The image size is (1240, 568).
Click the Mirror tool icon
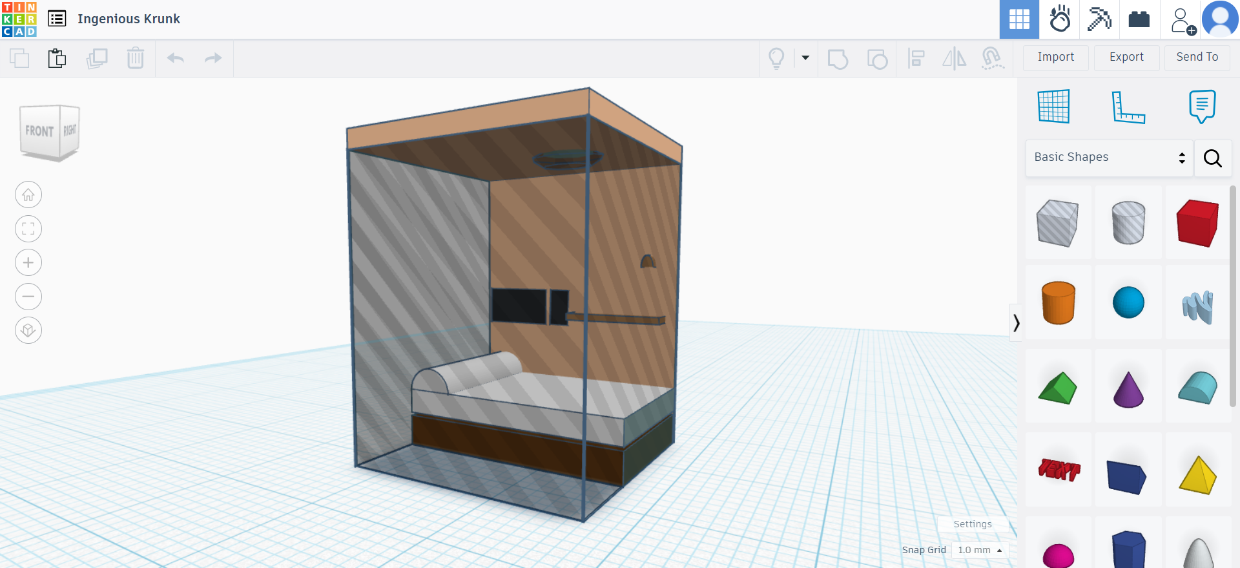pyautogui.click(x=954, y=58)
